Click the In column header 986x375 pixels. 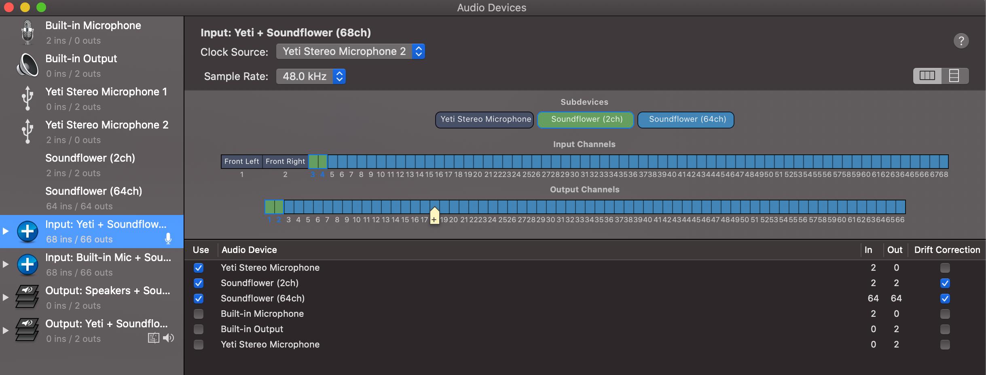(x=868, y=250)
